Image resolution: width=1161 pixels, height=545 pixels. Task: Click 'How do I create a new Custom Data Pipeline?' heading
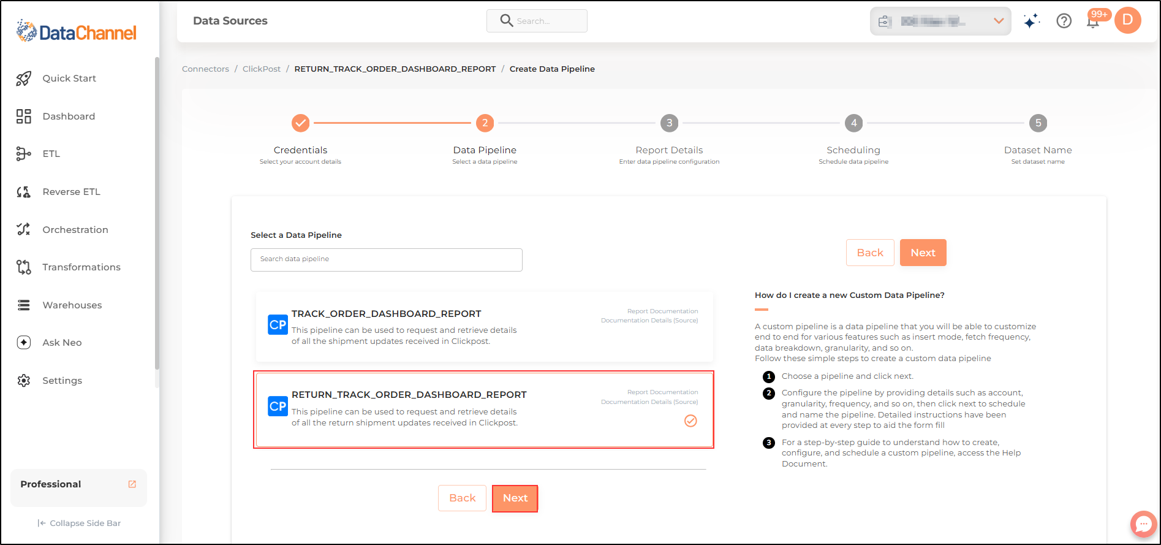click(x=850, y=295)
